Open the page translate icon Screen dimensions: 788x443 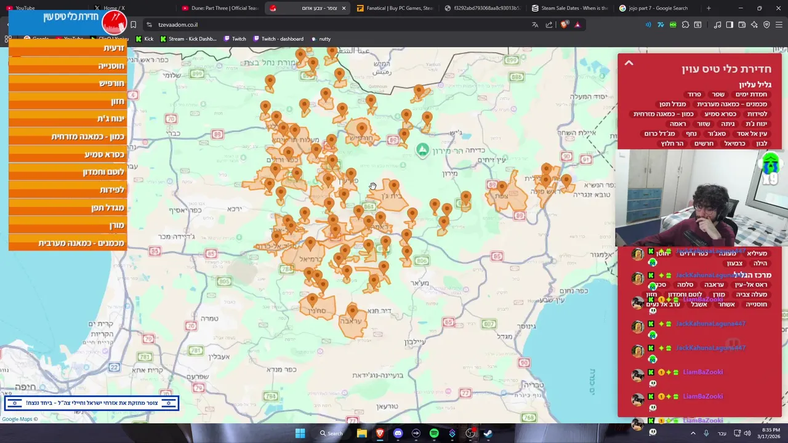pos(535,25)
